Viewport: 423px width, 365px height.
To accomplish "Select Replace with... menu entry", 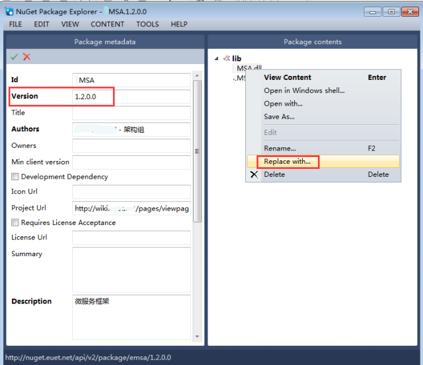I will click(323, 161).
